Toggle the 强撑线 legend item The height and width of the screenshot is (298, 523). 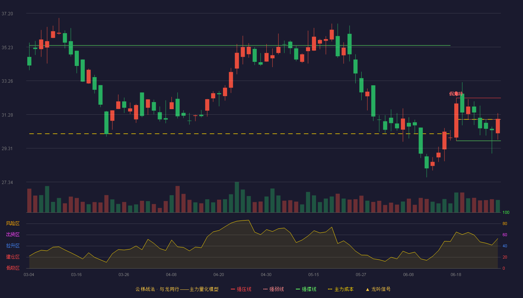(306, 289)
